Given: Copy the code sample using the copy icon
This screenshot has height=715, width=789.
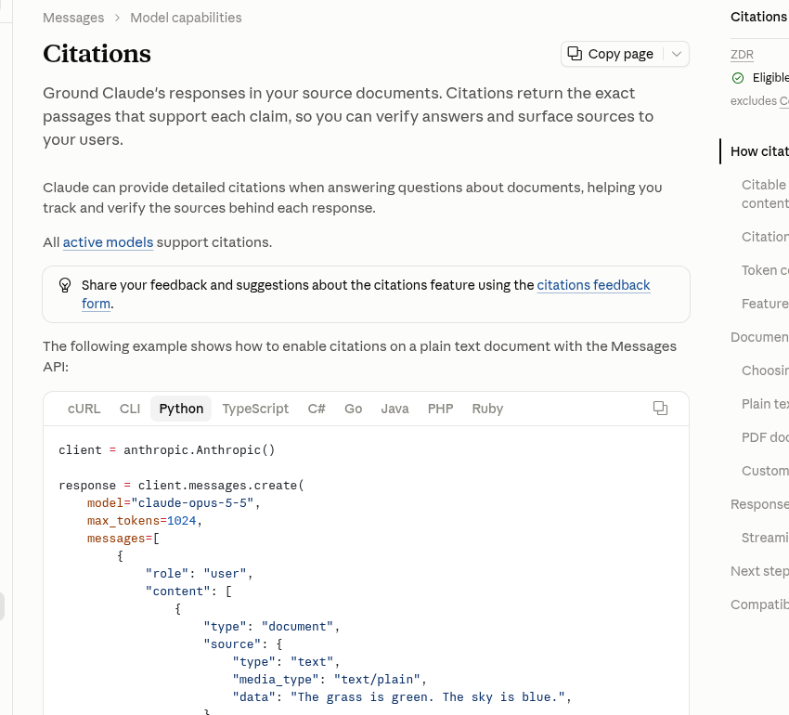Looking at the screenshot, I should (x=660, y=409).
